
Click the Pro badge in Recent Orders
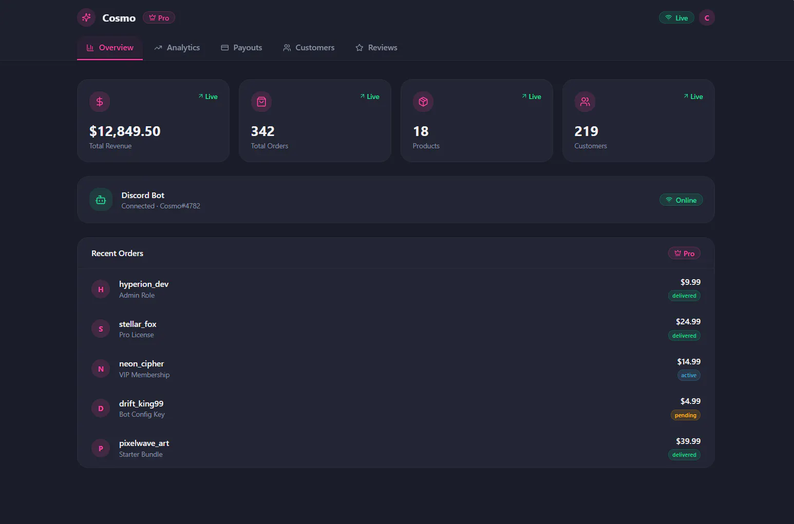(684, 254)
